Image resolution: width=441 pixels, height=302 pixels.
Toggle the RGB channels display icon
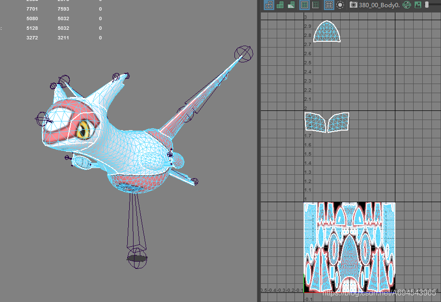(407, 5)
